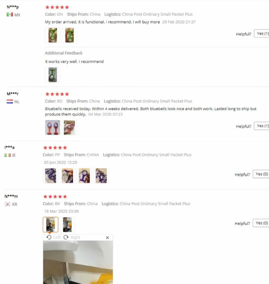Open the Additional Feedback photo thumbnail
269x284 pixels.
(x=53, y=75)
